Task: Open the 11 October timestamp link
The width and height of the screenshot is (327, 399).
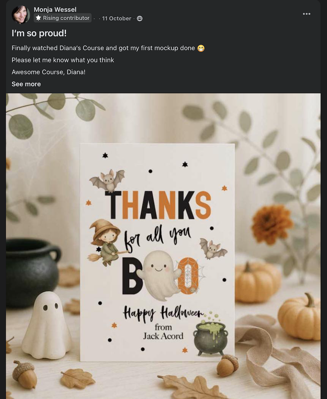Action: click(x=116, y=18)
